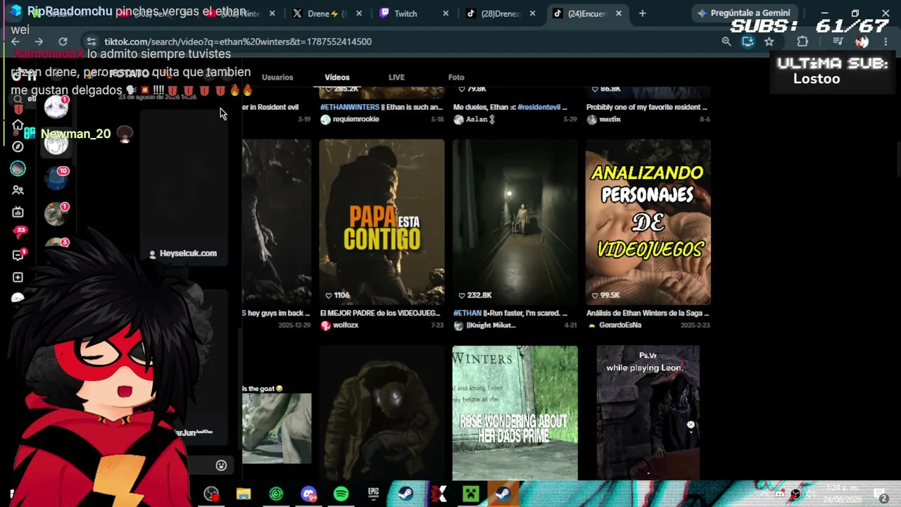Screen dimensions: 901x507
Task: Select the Videos search tab
Action: click(x=337, y=77)
